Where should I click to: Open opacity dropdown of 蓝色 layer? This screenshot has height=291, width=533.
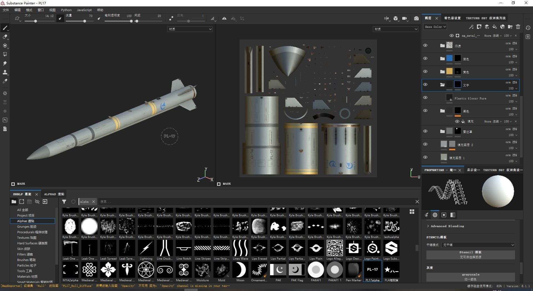(x=512, y=62)
